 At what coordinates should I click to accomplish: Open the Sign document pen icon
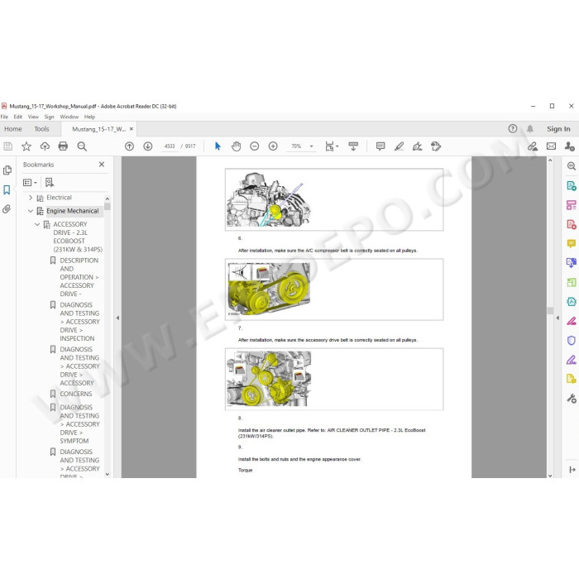point(417,146)
